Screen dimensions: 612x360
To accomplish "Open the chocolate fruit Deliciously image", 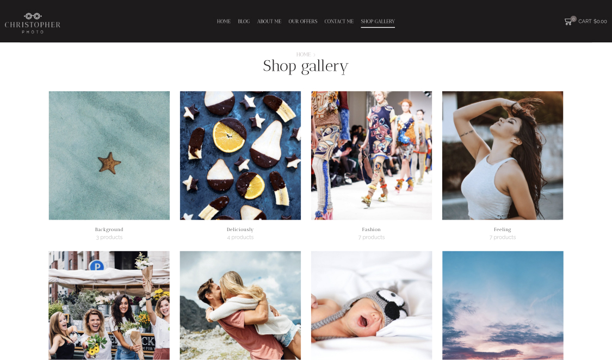I will point(240,156).
